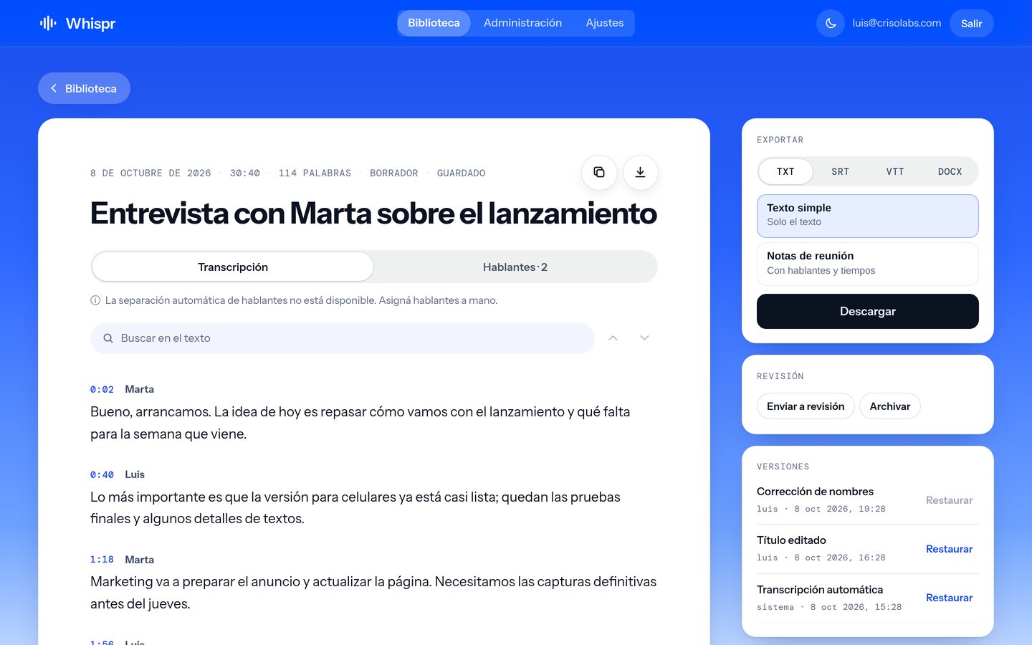Click the 8 DE OCTUBRE DE 2026 date
The image size is (1032, 645).
150,173
